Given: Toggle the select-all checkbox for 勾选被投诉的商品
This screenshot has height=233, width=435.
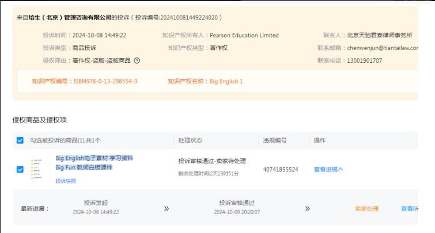Looking at the screenshot, I should [21, 140].
